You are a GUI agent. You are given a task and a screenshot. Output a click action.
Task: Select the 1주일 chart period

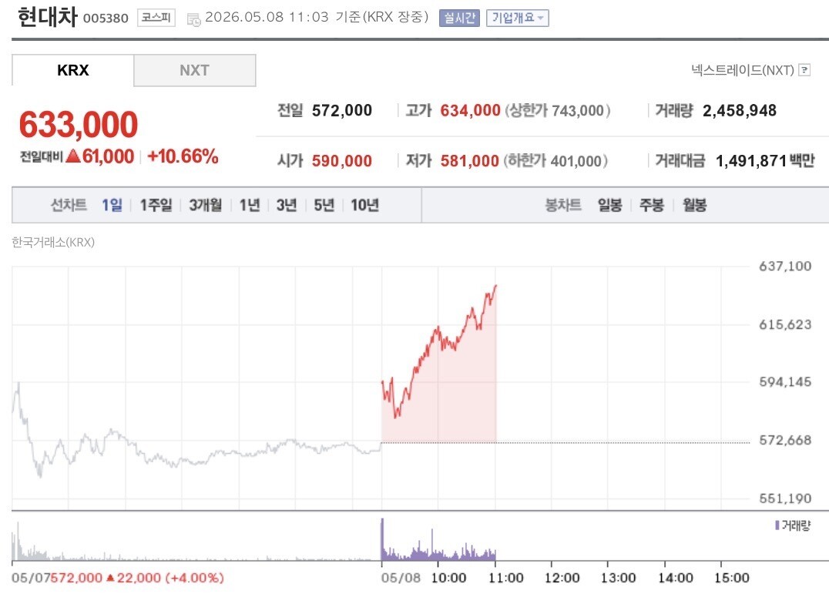(x=156, y=204)
